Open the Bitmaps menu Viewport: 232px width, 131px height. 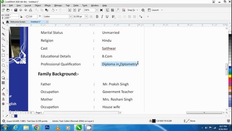point(58,5)
